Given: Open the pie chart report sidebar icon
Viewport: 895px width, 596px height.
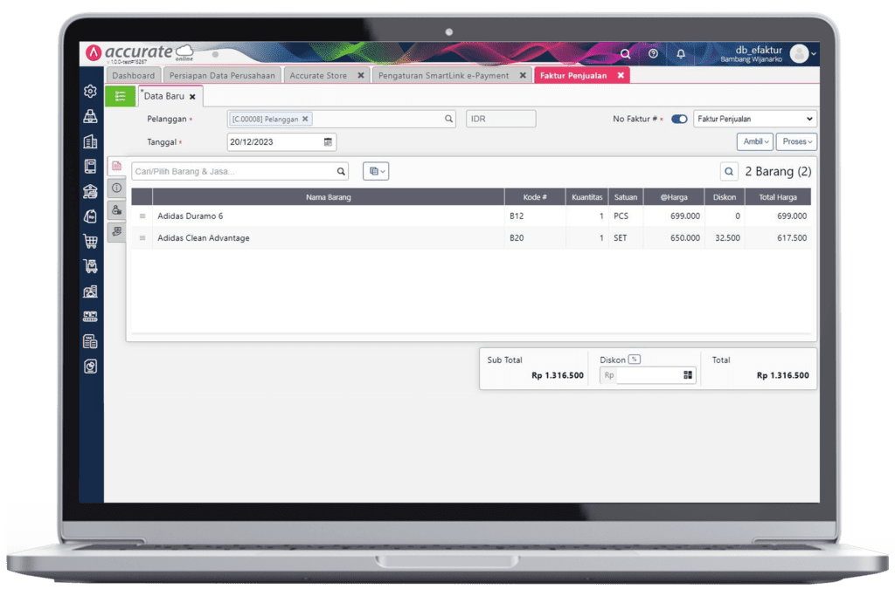Looking at the screenshot, I should (90, 367).
